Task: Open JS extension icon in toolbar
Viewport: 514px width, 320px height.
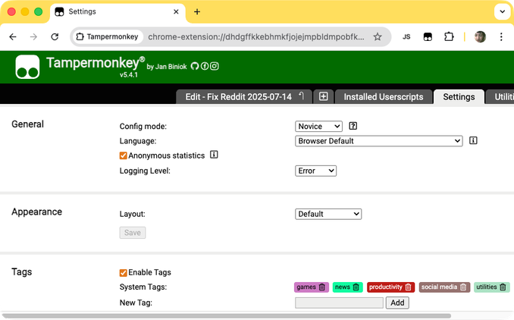Action: [406, 36]
